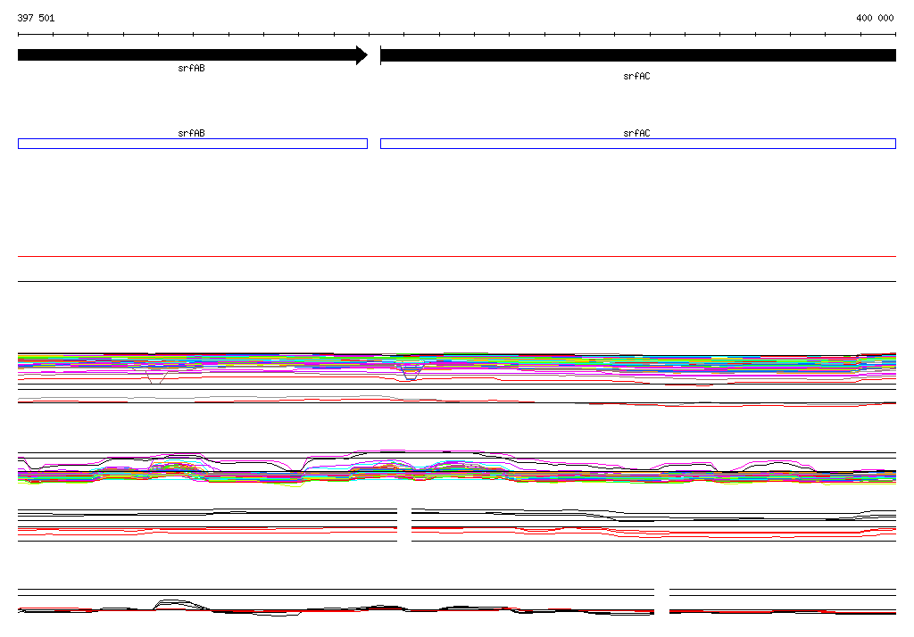Click the srfAB label above the blue box
Viewport: 914px width, 637px height.
click(x=191, y=133)
